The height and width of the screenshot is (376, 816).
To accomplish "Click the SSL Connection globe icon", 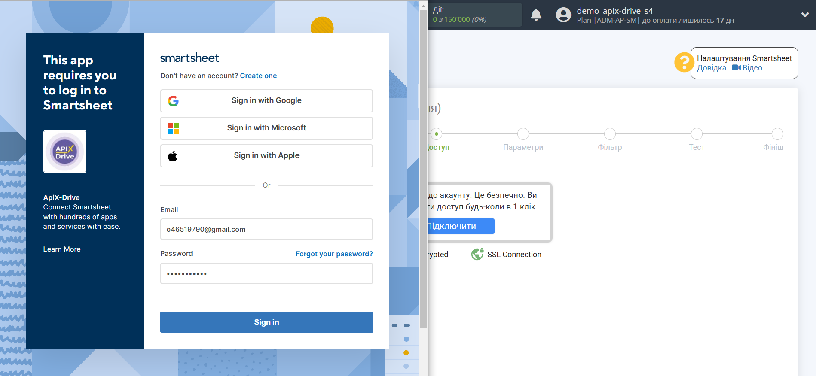I will (477, 254).
